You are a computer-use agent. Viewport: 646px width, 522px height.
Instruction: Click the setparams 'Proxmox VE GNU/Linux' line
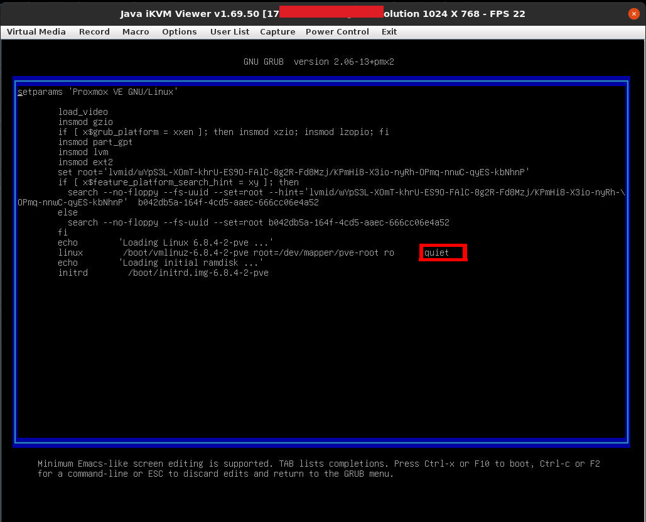click(x=98, y=92)
